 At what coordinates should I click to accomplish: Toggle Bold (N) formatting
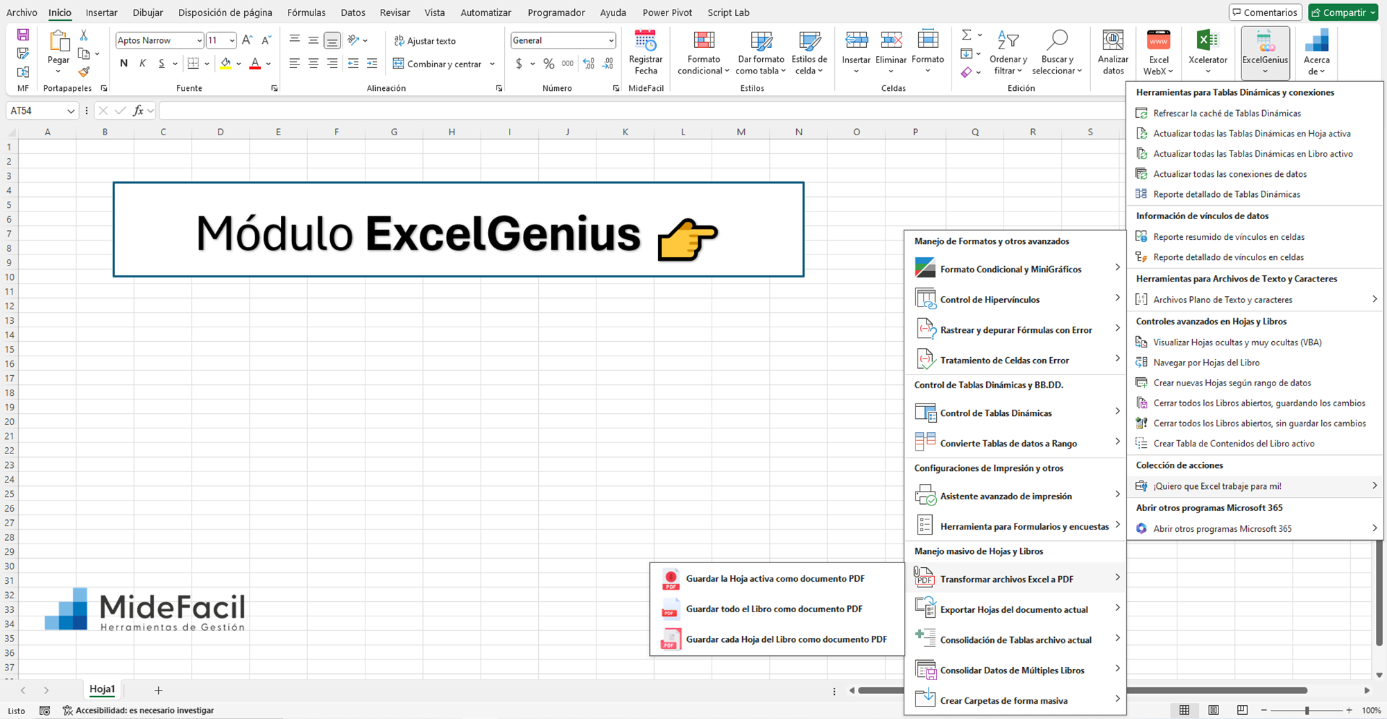click(x=123, y=64)
